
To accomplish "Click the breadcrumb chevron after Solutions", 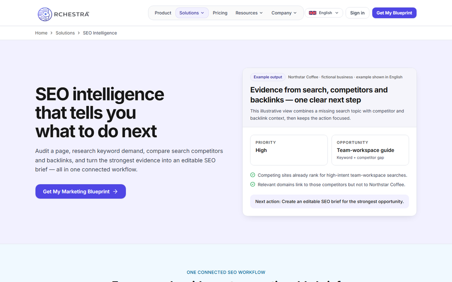I will point(79,33).
